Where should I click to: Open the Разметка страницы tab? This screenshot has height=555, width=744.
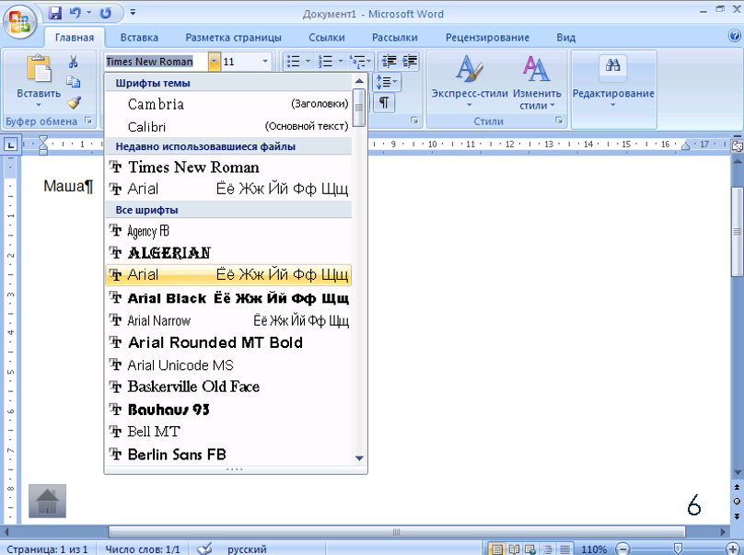tap(233, 37)
